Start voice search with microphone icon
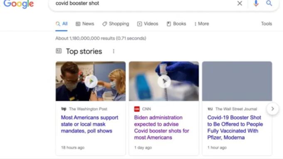Screen dimensions: 283x159 click(x=256, y=3)
